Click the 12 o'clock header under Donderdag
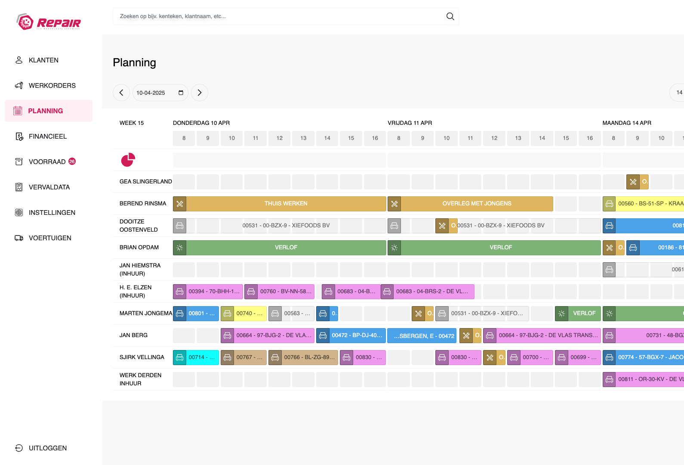The image size is (684, 465). pos(280,138)
